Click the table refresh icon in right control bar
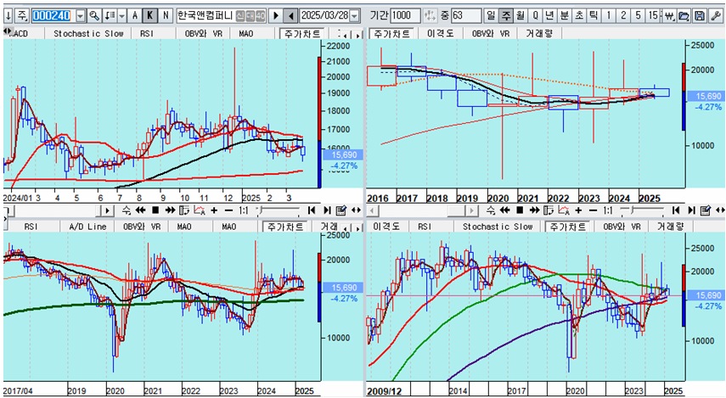Image resolution: width=726 pixels, height=398 pixels. tap(549, 210)
